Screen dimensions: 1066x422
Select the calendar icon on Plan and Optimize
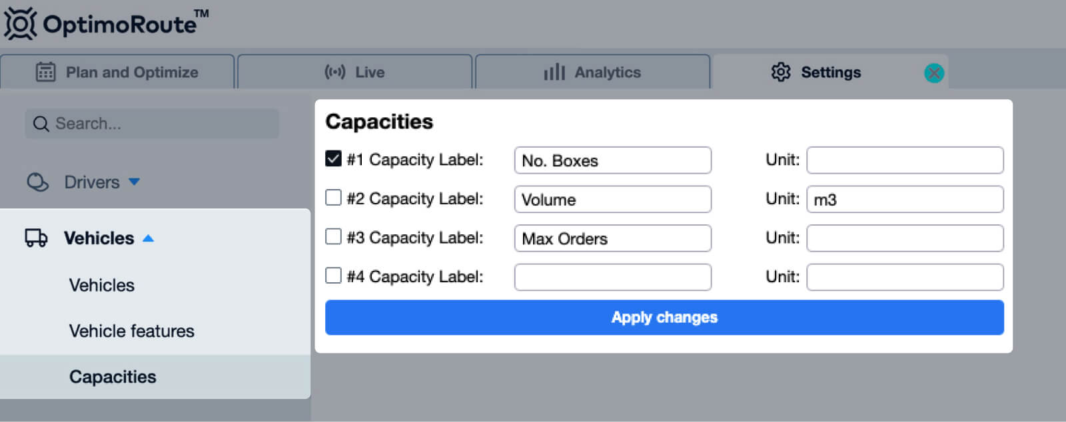click(46, 72)
